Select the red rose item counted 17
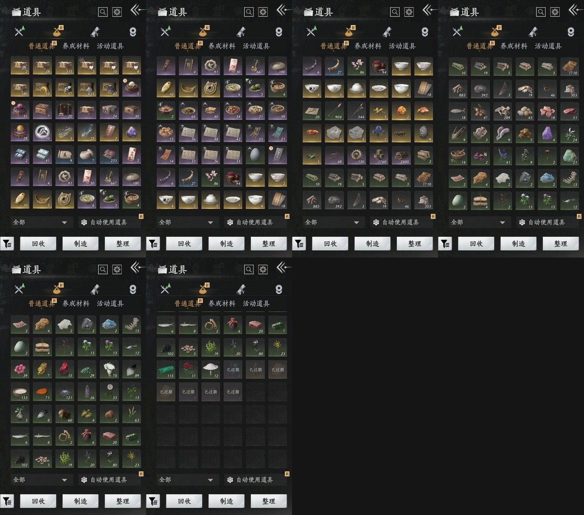This screenshot has height=515, width=584. (188, 369)
